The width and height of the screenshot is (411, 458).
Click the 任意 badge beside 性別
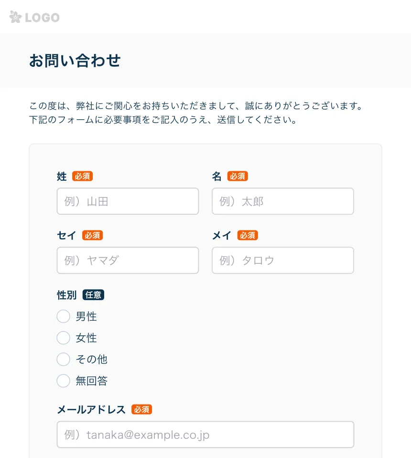pos(93,295)
